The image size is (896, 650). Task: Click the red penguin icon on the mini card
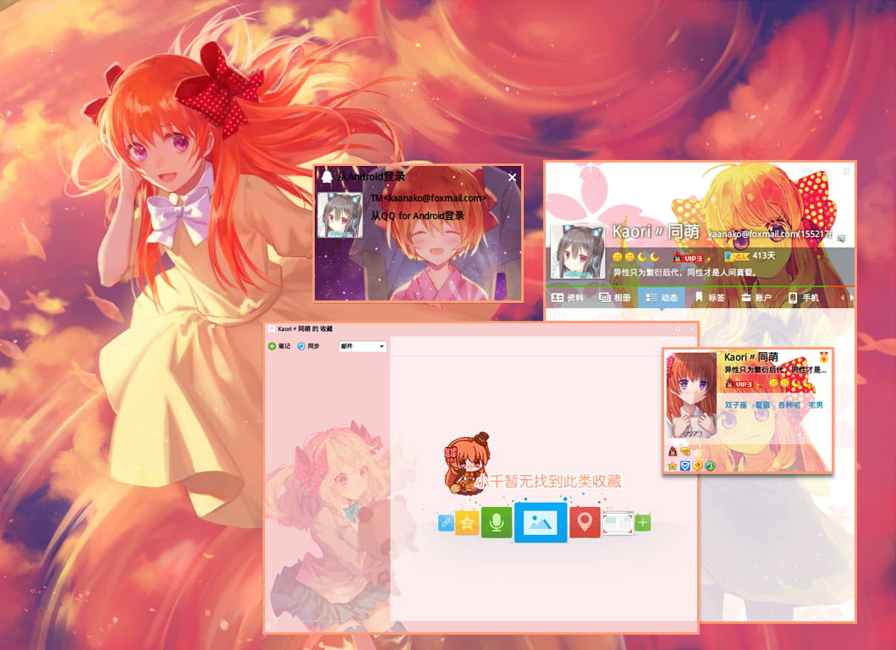(x=673, y=452)
